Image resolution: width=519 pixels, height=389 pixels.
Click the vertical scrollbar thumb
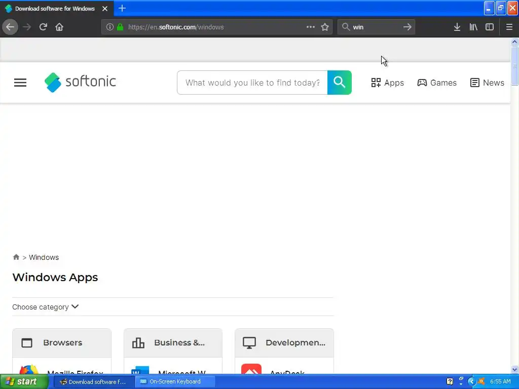tap(514, 66)
